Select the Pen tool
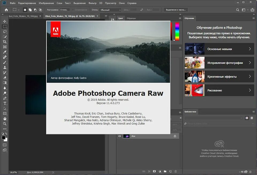This screenshot has height=175, width=257. (5, 98)
